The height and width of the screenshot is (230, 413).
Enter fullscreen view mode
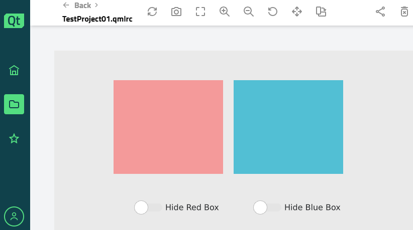(x=200, y=12)
